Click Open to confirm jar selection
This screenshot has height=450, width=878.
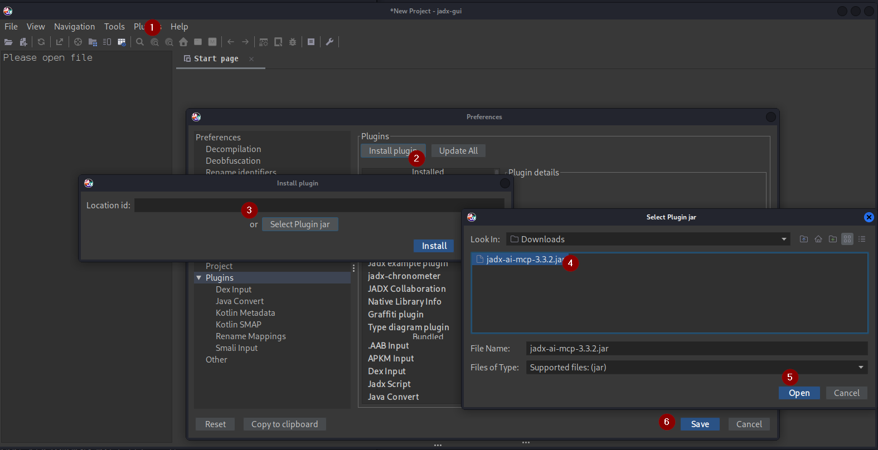point(799,393)
